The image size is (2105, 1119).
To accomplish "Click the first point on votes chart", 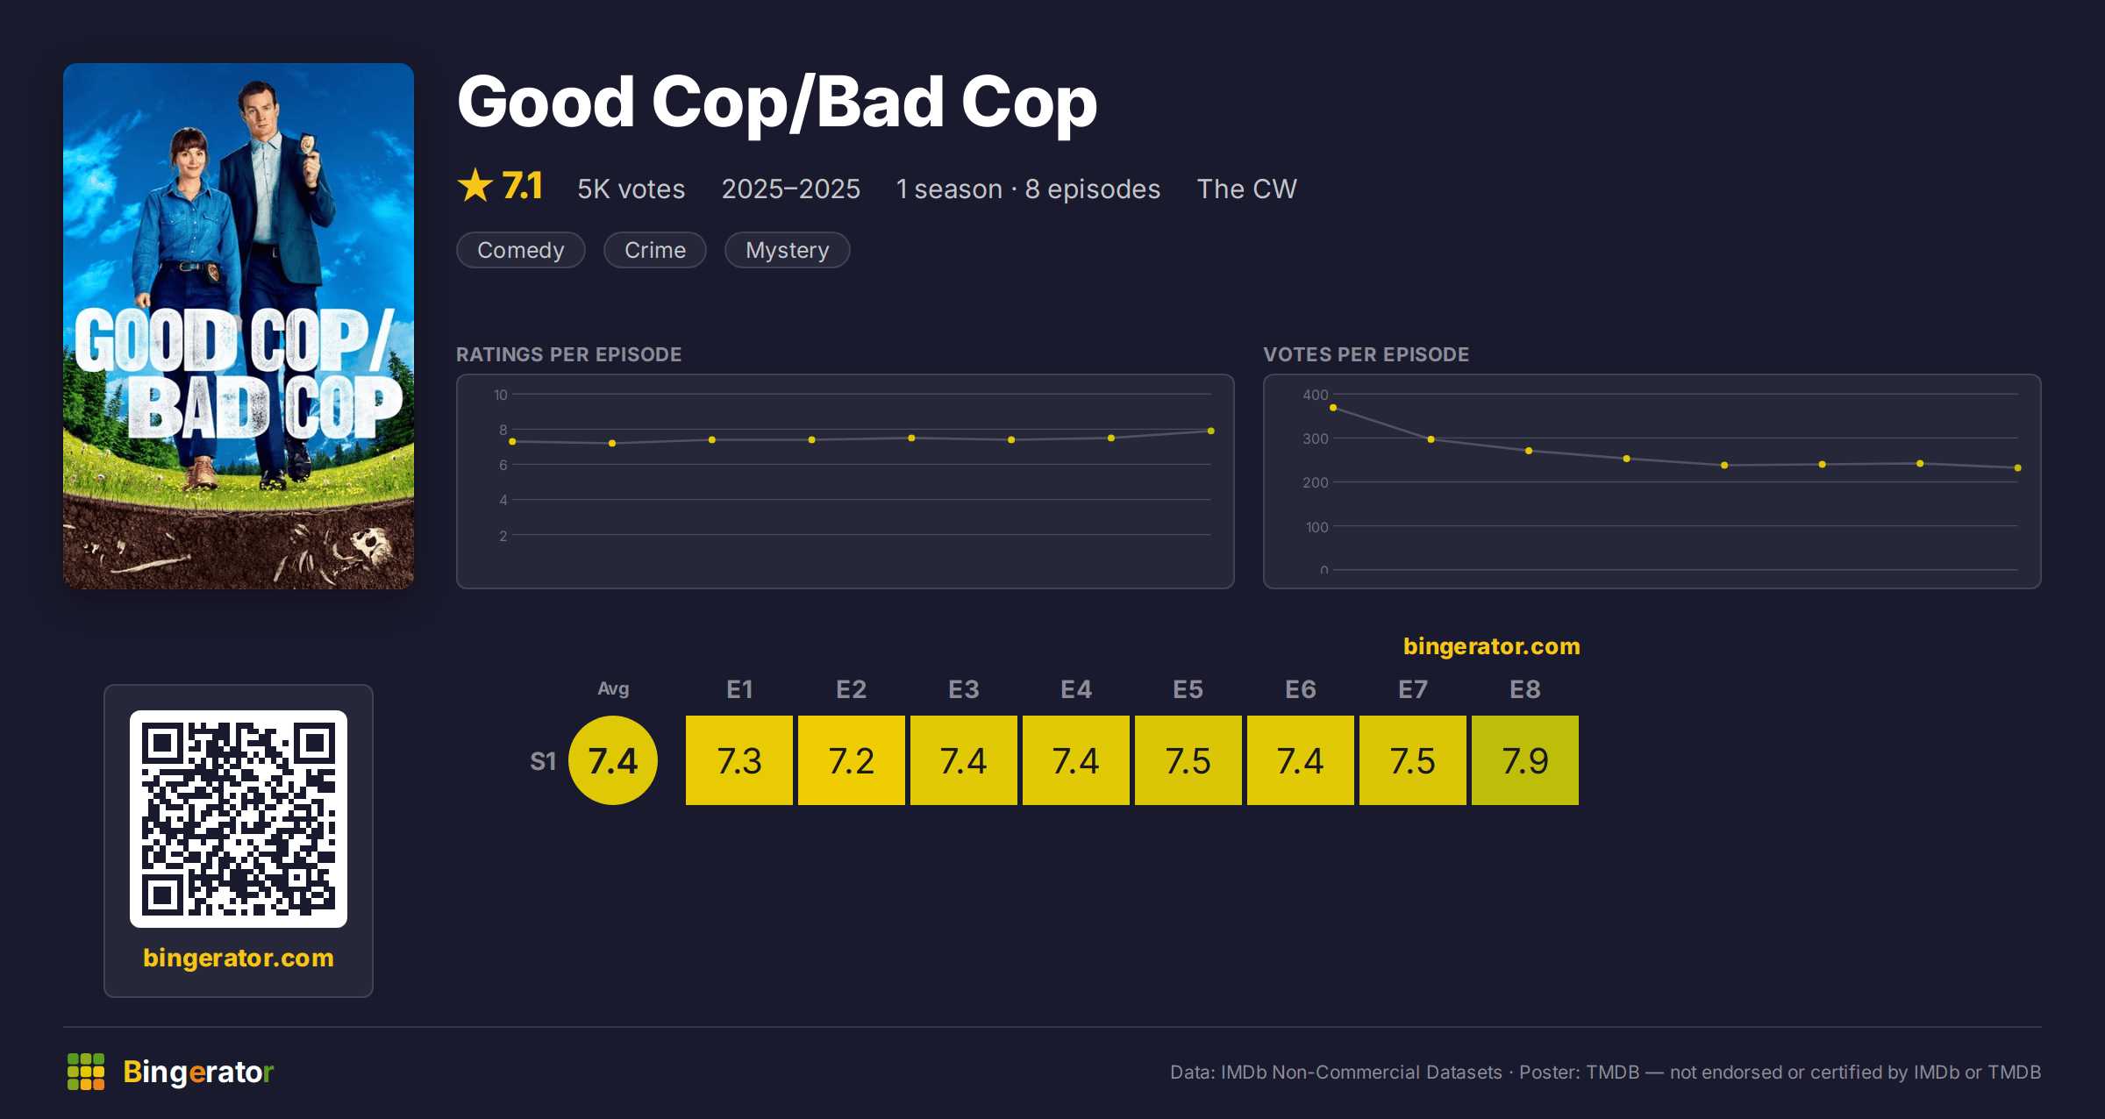I will point(1333,408).
